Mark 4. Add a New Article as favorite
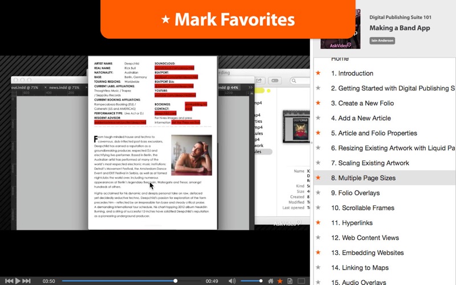 click(318, 118)
